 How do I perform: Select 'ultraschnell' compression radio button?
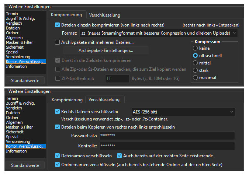(x=196, y=56)
